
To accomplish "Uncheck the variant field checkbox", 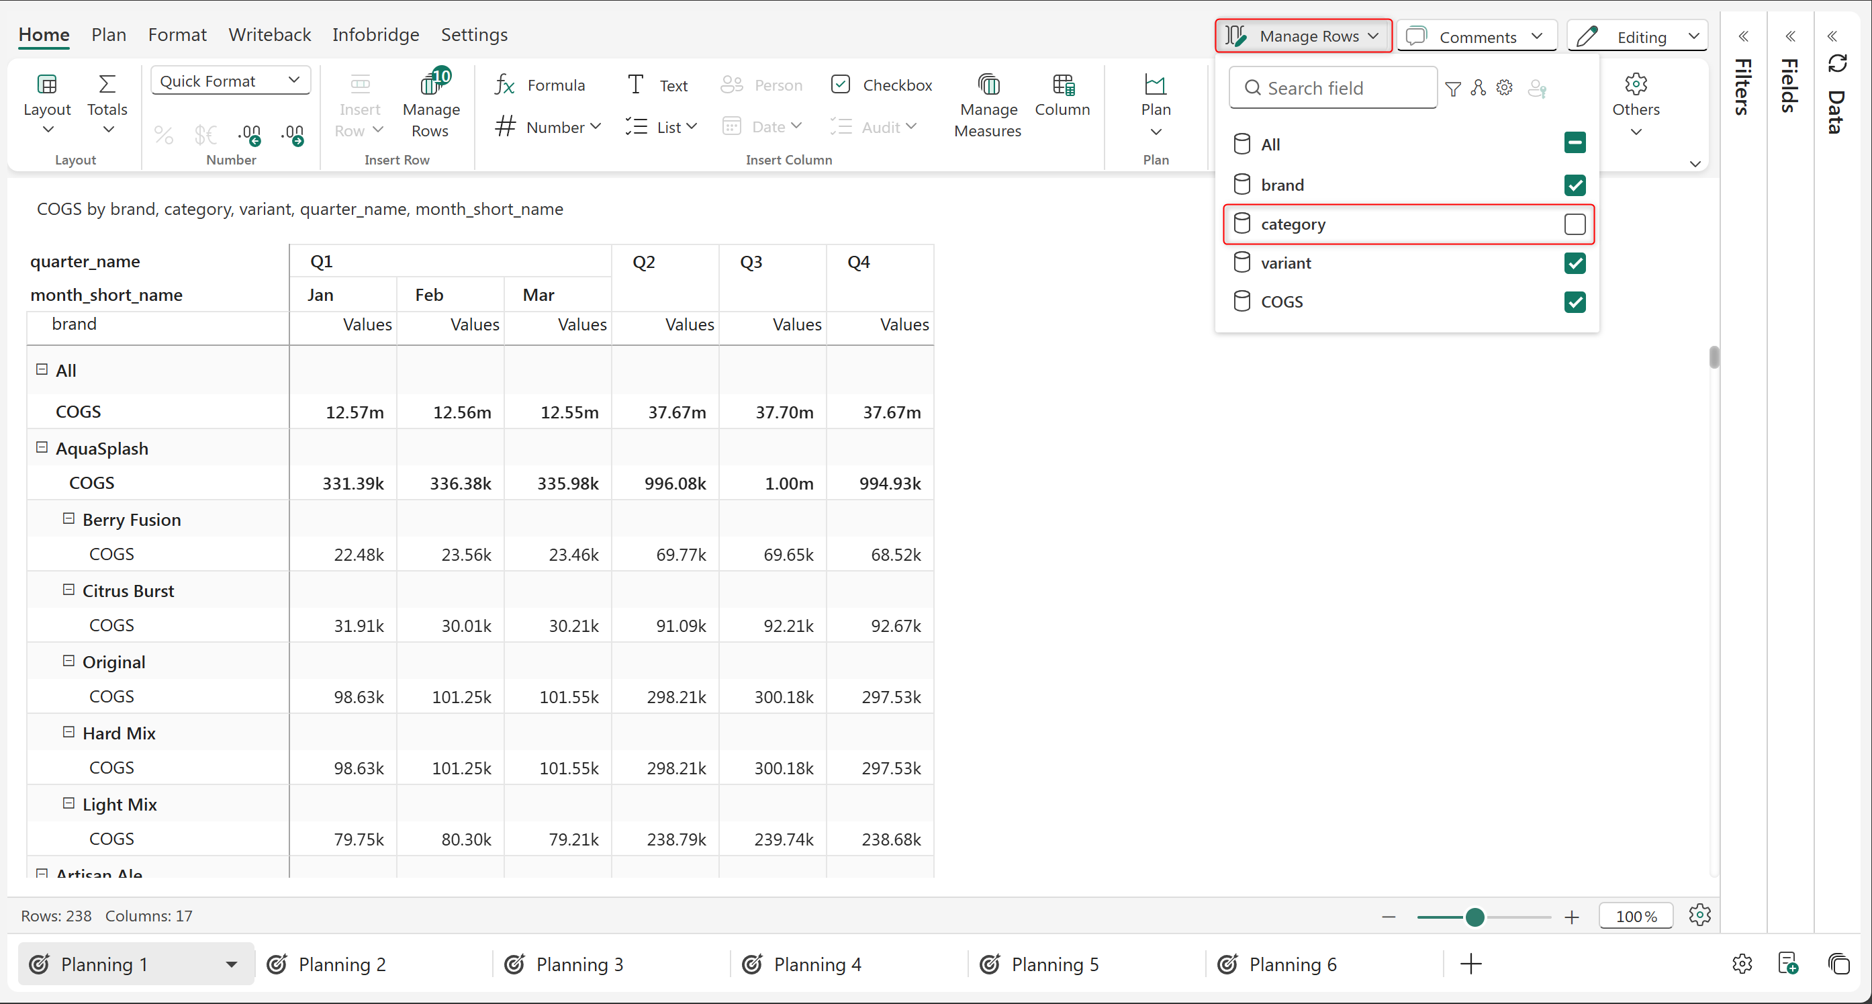I will (1574, 263).
